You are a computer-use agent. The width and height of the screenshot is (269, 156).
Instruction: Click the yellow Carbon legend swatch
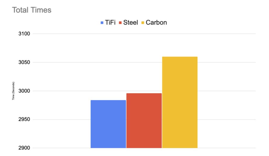[x=143, y=23]
